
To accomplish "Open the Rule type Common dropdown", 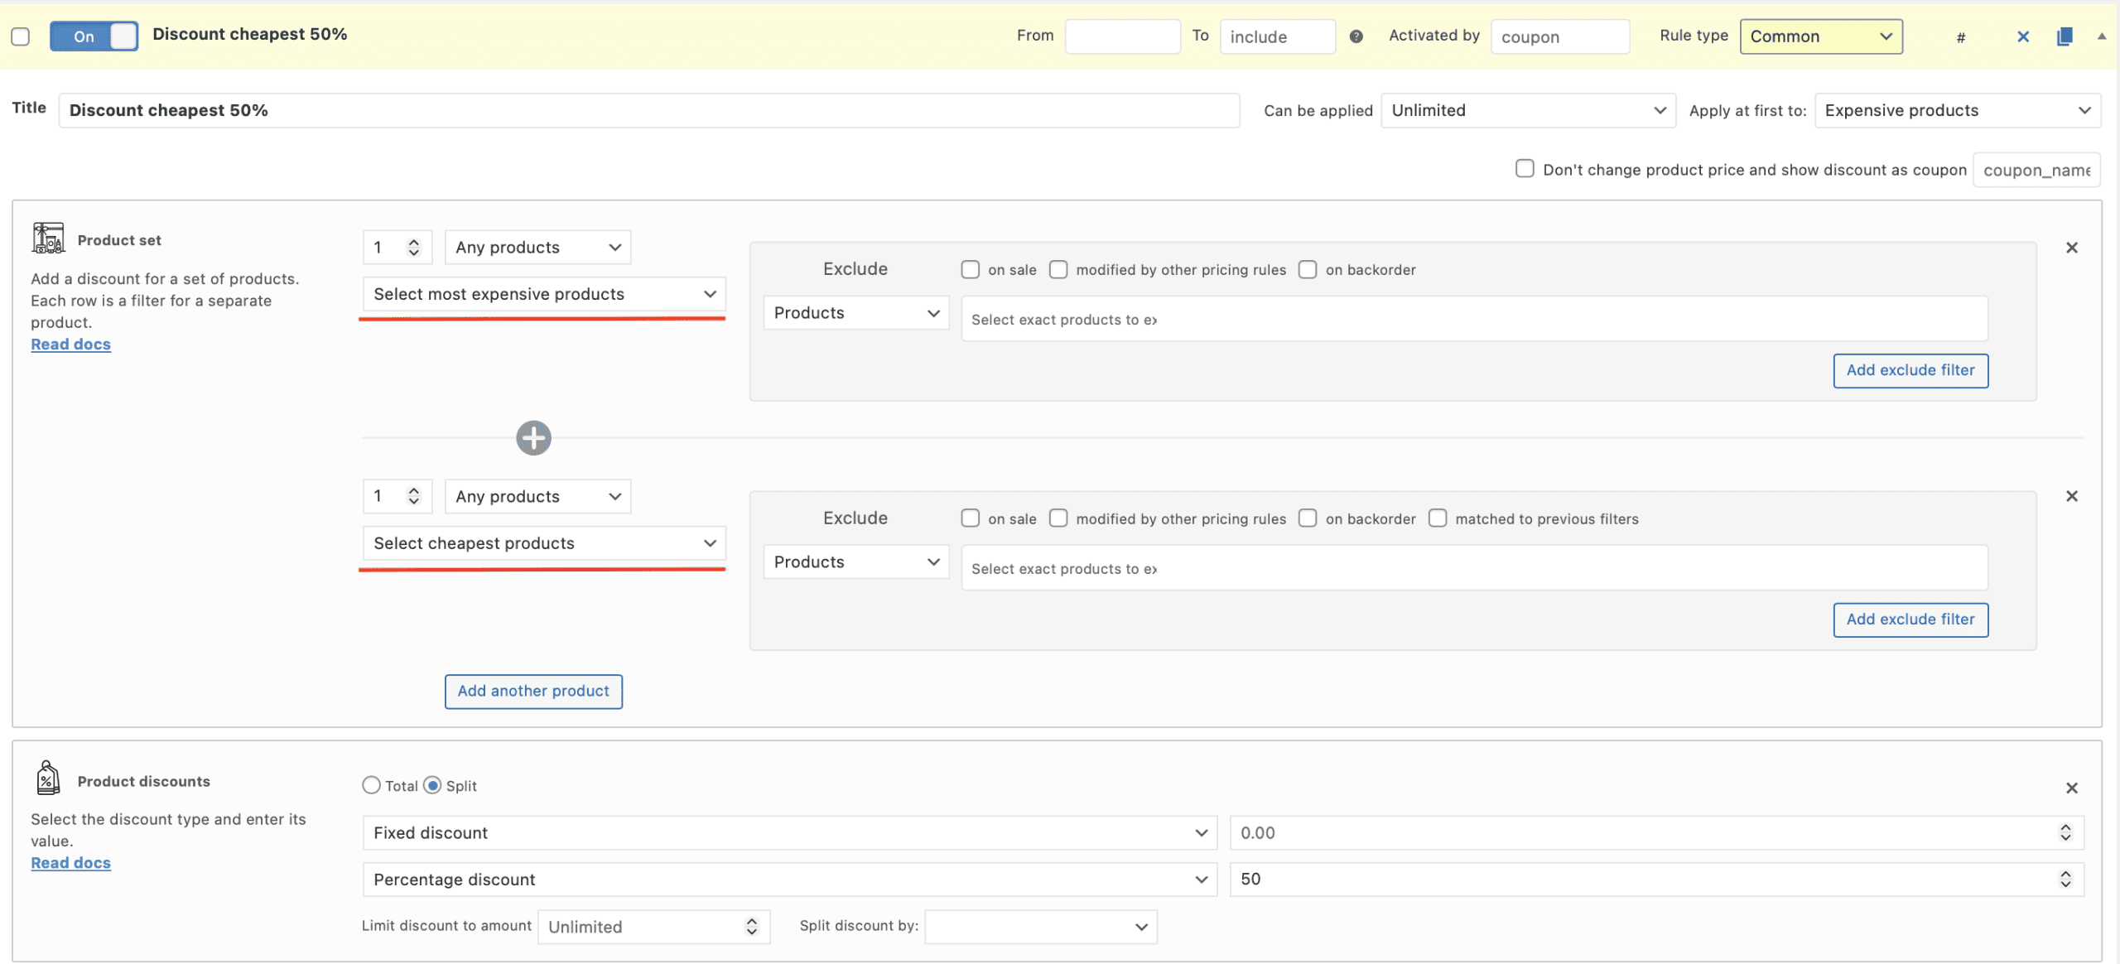I will (x=1820, y=36).
